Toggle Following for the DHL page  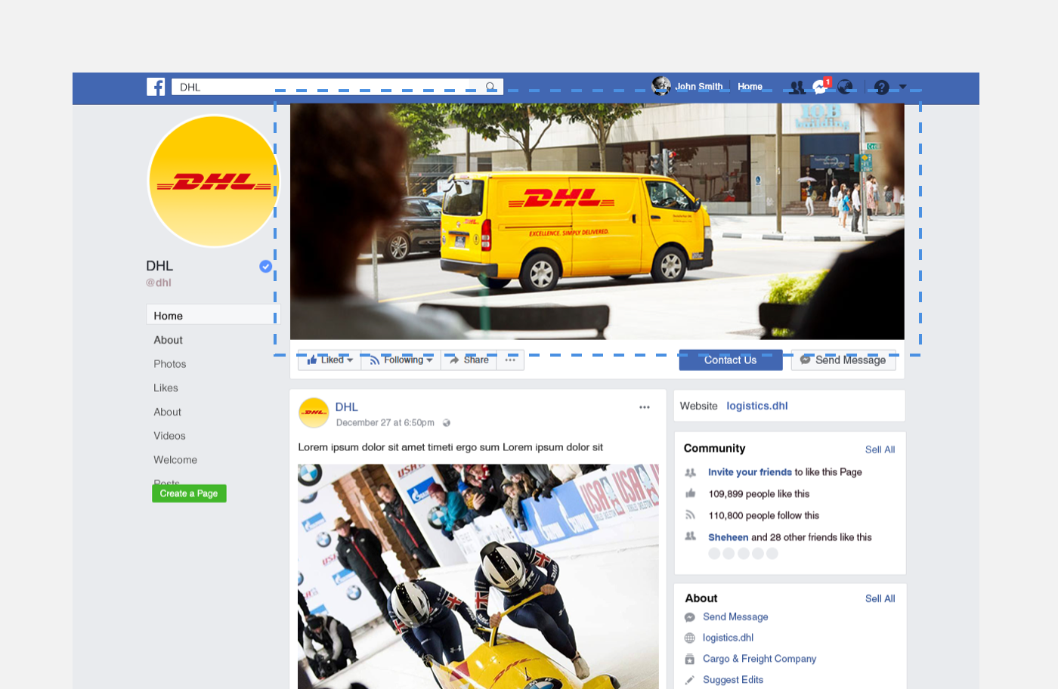tap(398, 360)
